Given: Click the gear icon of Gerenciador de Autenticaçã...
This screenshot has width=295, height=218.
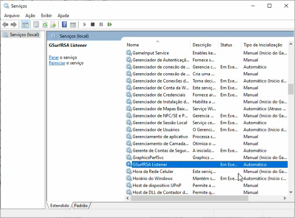Looking at the screenshot, I should (x=129, y=60).
